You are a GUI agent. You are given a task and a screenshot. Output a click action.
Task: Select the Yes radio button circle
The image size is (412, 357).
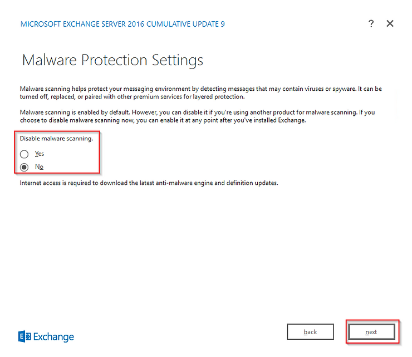pos(24,154)
